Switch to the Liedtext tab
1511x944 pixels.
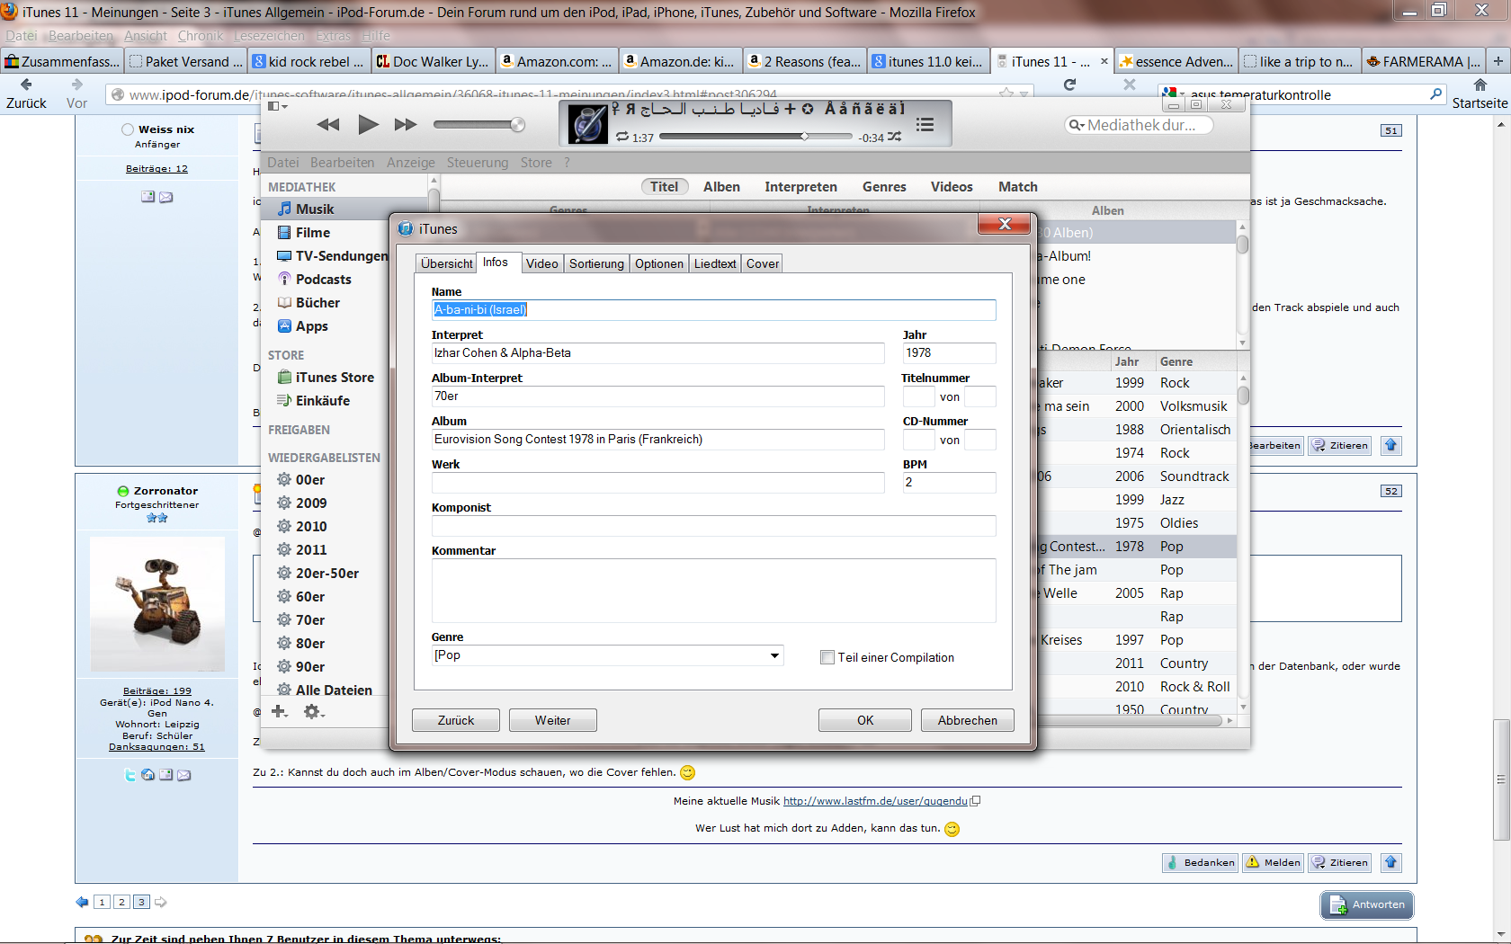715,263
